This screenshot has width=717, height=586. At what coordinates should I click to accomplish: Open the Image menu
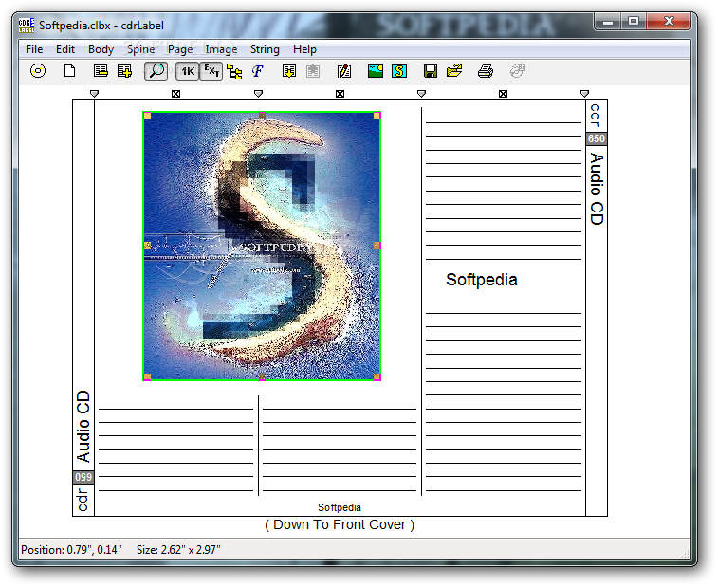pos(221,49)
